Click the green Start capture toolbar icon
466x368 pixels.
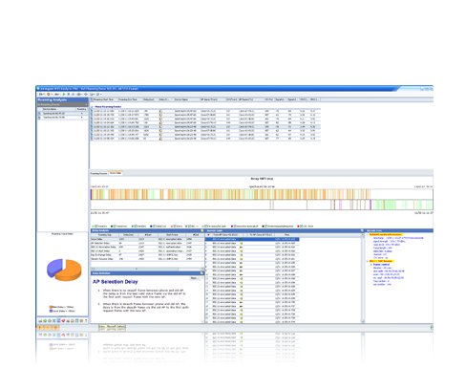(x=64, y=94)
